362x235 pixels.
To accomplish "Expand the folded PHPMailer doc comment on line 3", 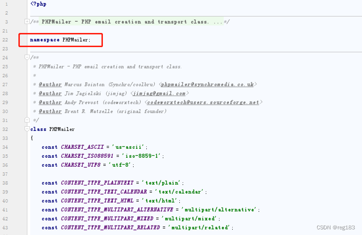I will [27, 22].
